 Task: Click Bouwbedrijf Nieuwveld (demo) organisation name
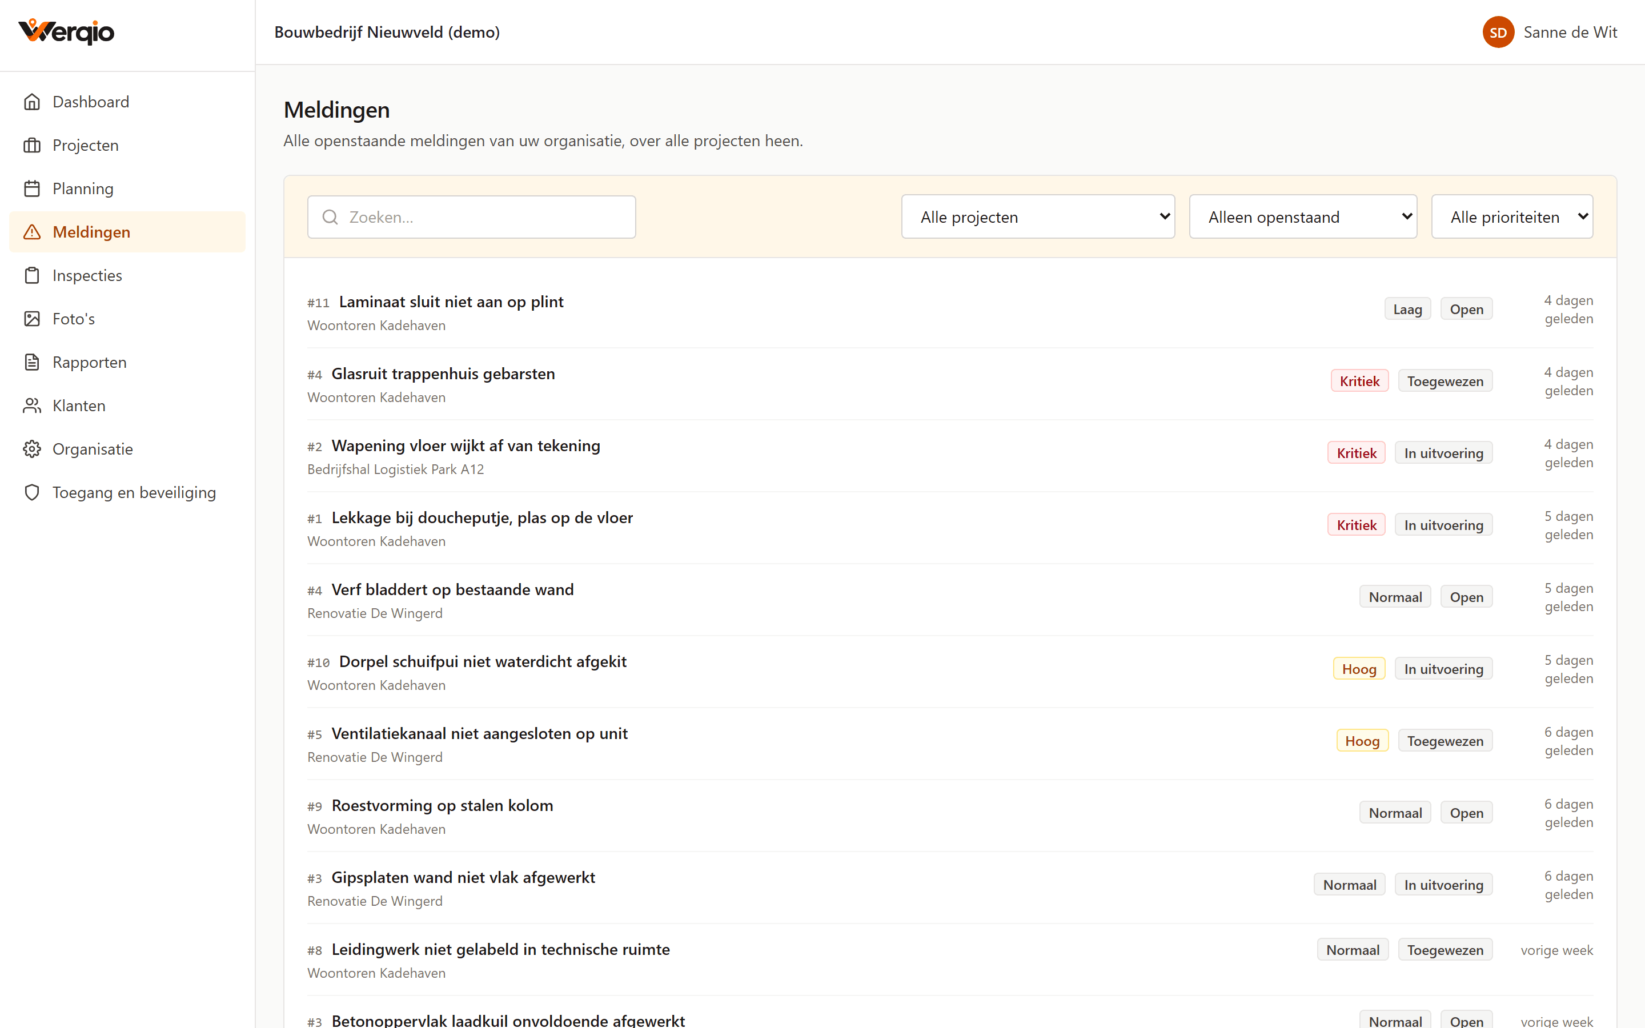tap(387, 32)
